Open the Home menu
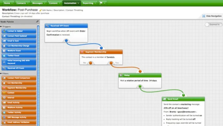 point(8,3)
